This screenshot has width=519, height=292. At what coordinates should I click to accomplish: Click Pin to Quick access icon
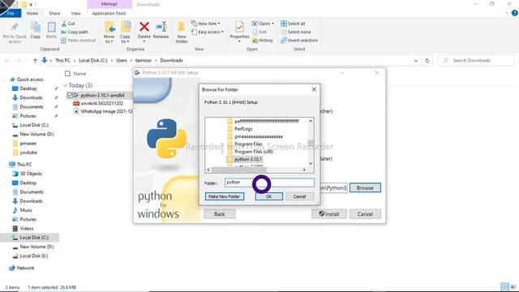15,32
